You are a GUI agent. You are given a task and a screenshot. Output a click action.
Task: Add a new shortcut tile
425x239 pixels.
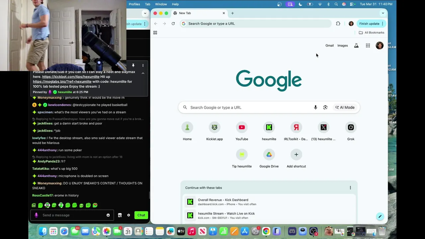point(296,159)
